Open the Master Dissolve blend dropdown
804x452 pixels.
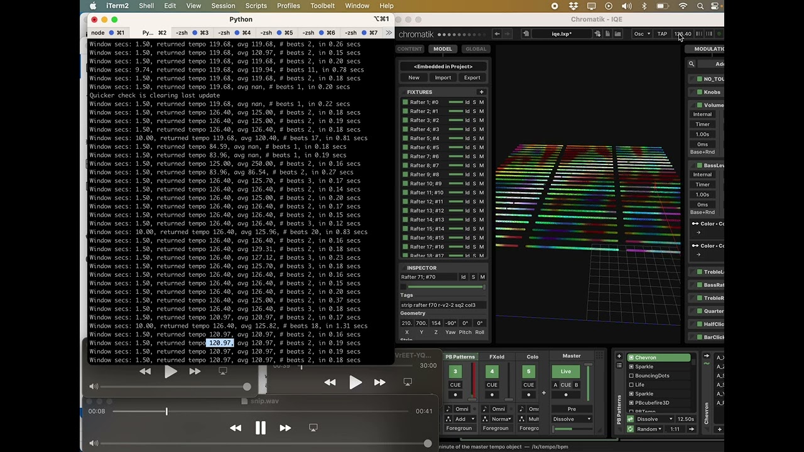pyautogui.click(x=572, y=419)
